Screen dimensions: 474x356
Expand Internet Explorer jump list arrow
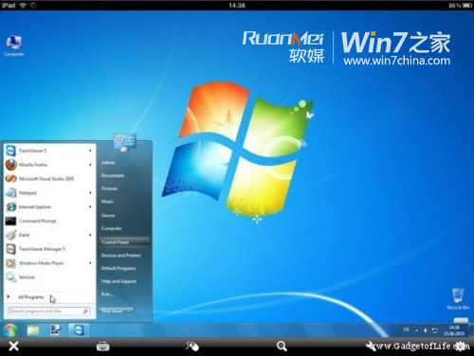[x=90, y=207]
